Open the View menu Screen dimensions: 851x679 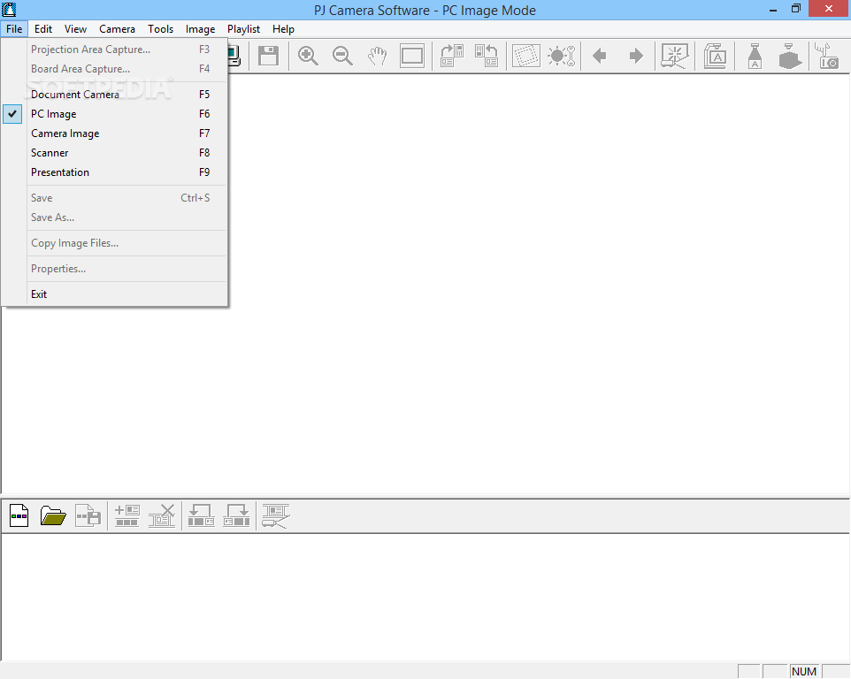(75, 29)
